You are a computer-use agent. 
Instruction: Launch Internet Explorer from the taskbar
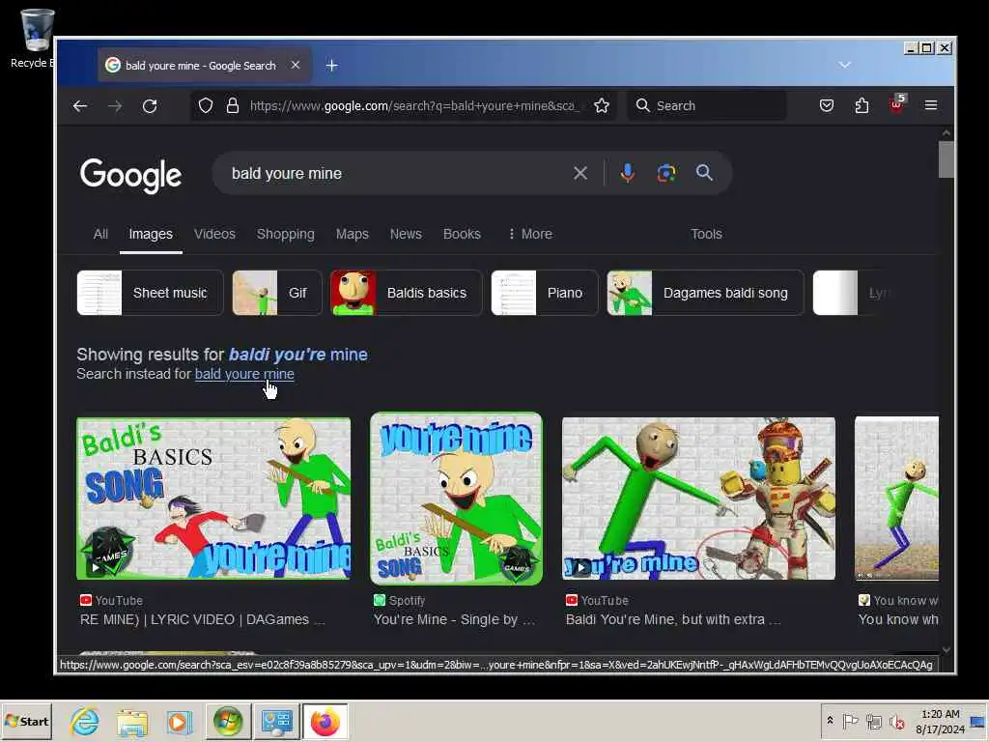[x=84, y=721]
